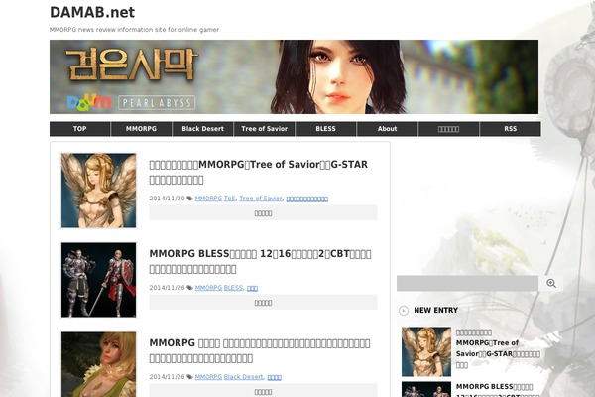
Task: Click the MMORPG tag on 2014/11/20 post
Action: [x=208, y=198]
